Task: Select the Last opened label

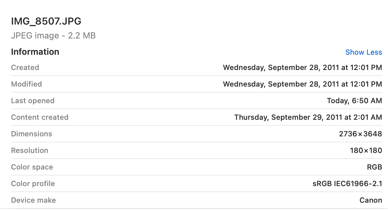Action: click(32, 101)
